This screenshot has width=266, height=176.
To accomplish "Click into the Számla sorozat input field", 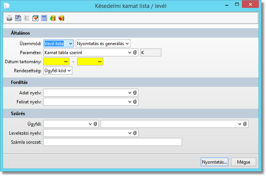I will pyautogui.click(x=113, y=142).
